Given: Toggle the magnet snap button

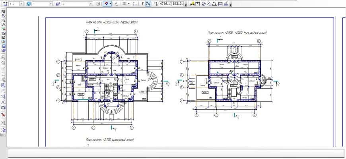Looking at the screenshot, I should point(106,4).
